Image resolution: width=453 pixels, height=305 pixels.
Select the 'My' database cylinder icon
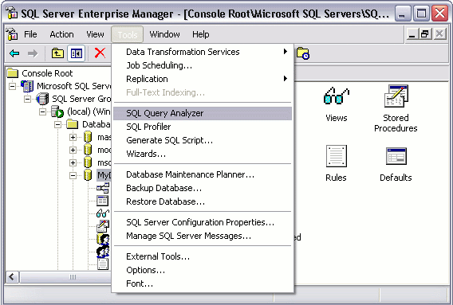coord(88,175)
